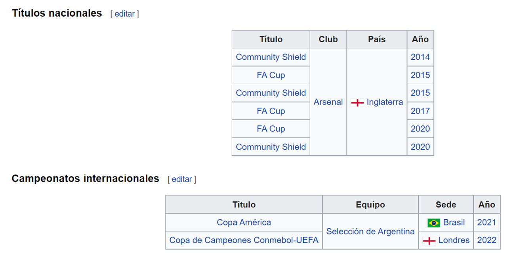The image size is (515, 260).
Task: Open the Arsenal club link
Action: 328,102
